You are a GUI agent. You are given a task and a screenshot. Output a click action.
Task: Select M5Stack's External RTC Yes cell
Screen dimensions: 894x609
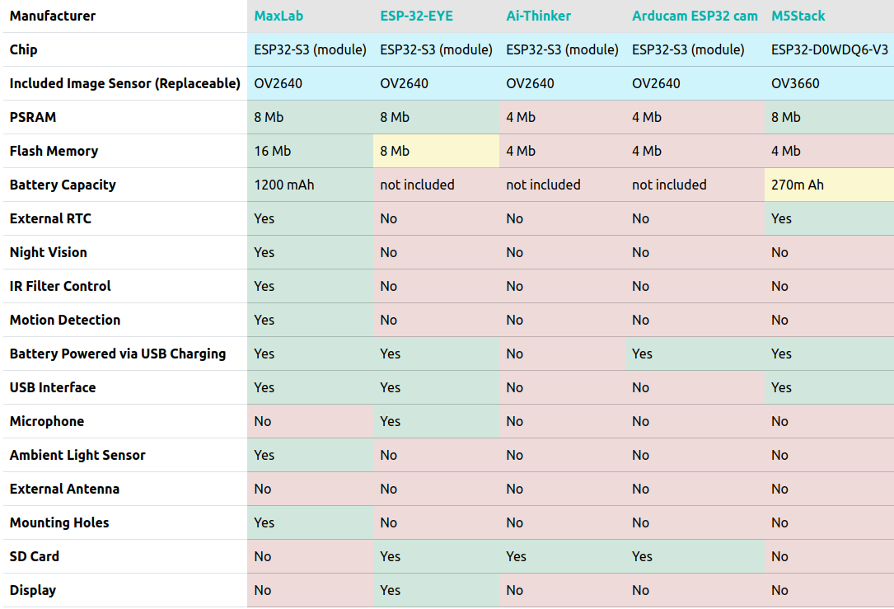coord(829,218)
